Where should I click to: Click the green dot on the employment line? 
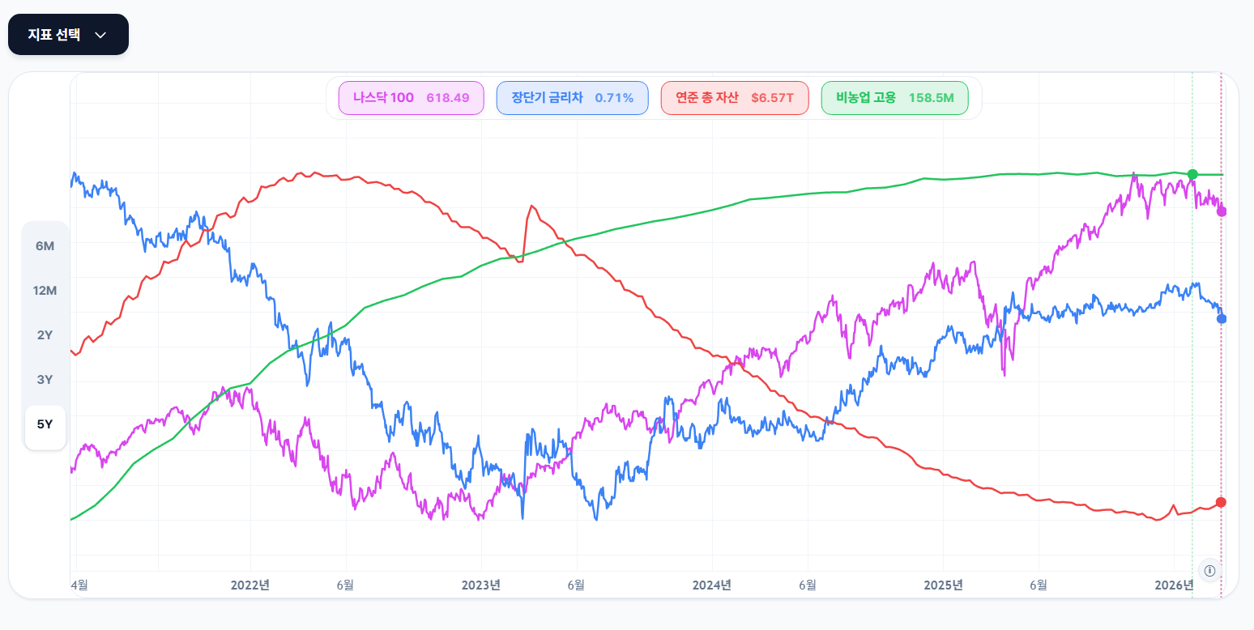click(1192, 174)
